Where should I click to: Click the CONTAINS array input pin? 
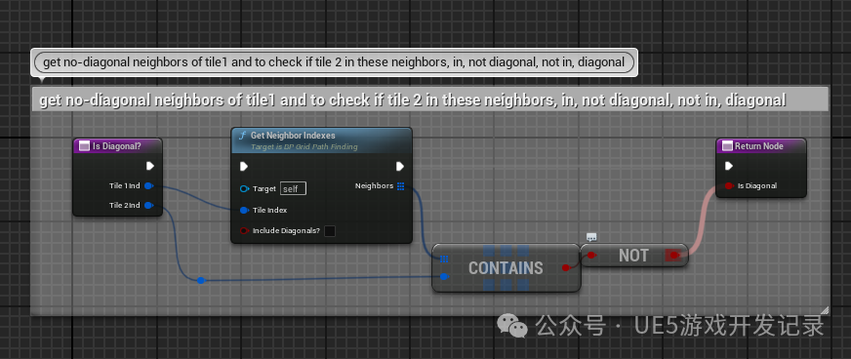444,259
